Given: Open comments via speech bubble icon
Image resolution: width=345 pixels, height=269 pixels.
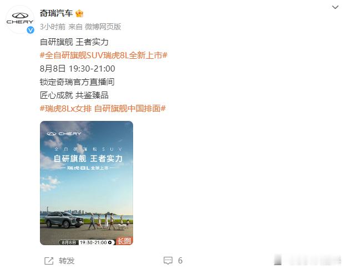Looking at the screenshot, I should [x=168, y=261].
